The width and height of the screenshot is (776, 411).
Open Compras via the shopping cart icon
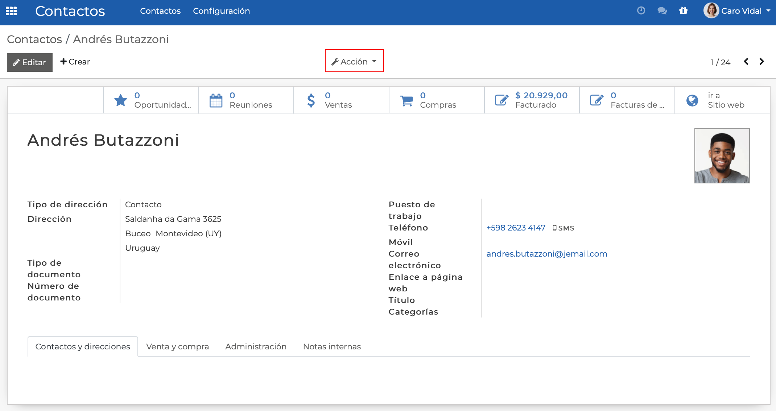coord(406,100)
